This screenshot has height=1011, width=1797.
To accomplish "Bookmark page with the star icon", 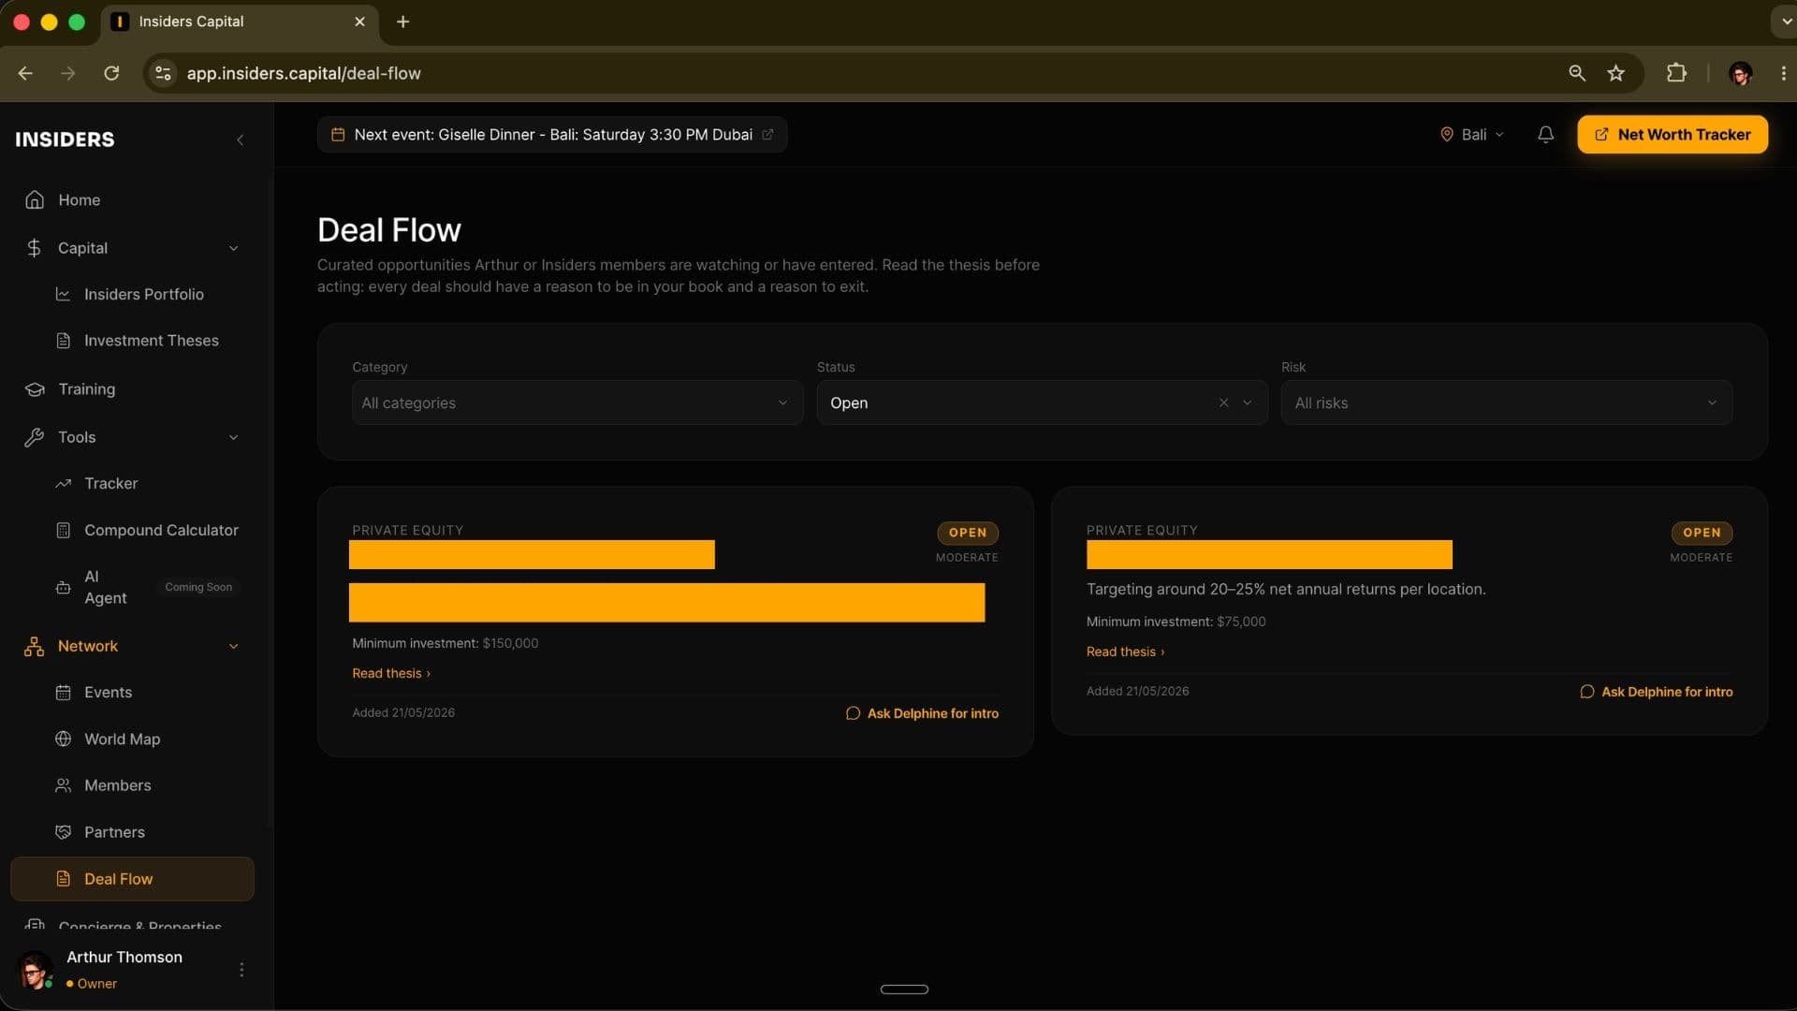I will [1615, 73].
